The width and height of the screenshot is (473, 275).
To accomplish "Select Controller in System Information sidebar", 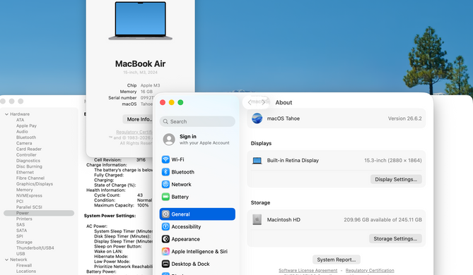I will (26, 154).
